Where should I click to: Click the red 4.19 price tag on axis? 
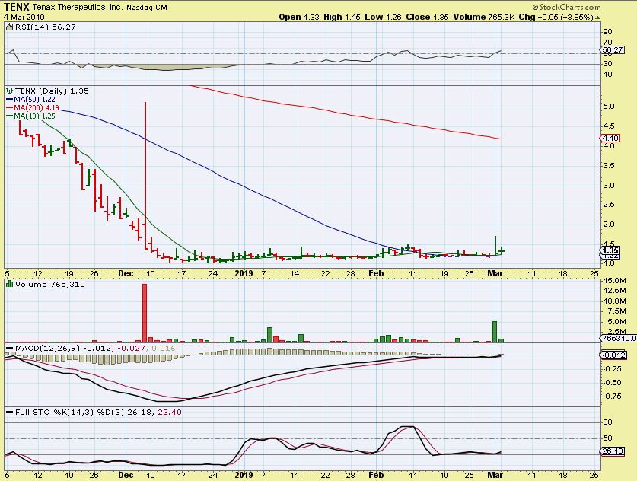click(x=610, y=138)
